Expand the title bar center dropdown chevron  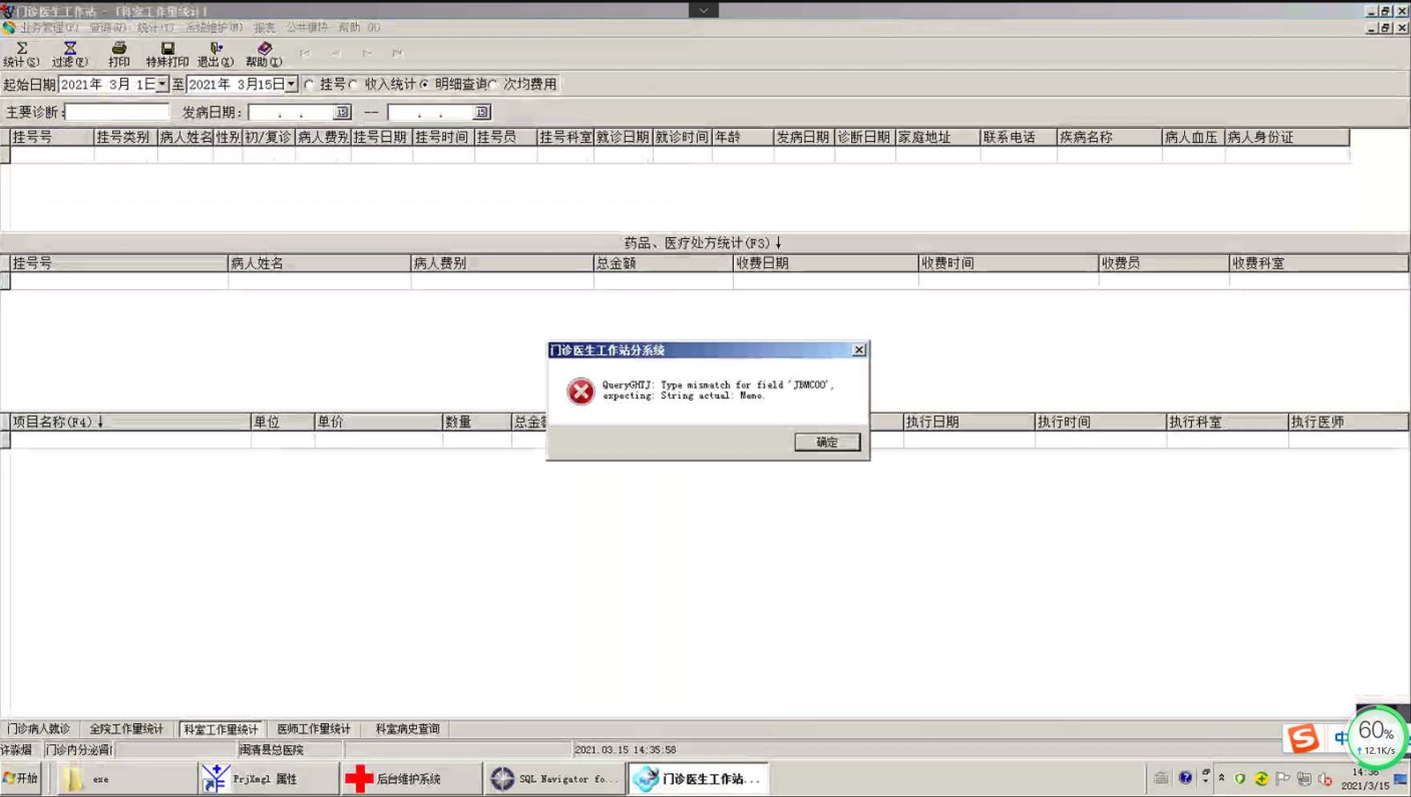703,10
